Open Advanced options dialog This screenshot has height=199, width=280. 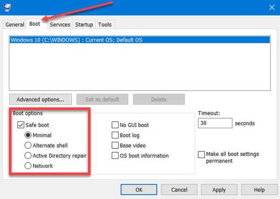coord(41,99)
